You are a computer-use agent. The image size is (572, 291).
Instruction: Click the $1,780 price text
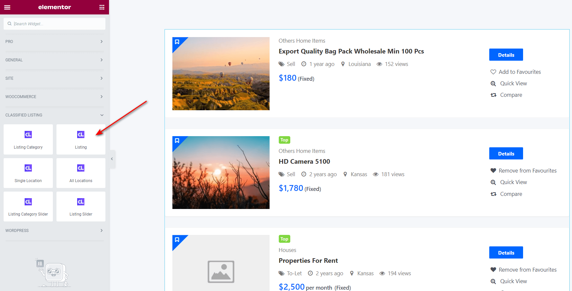coord(291,188)
